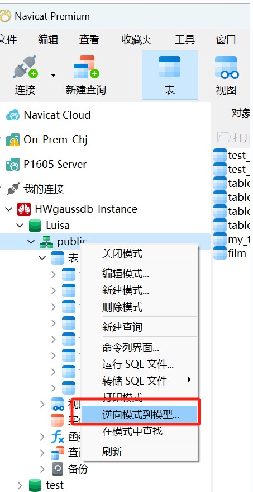Collapse the HWgaussdb_Instance connection
Image resolution: width=253 pixels, height=492 pixels.
coord(9,209)
